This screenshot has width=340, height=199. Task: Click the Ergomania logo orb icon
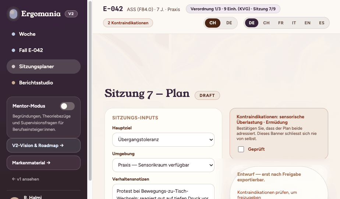14,14
